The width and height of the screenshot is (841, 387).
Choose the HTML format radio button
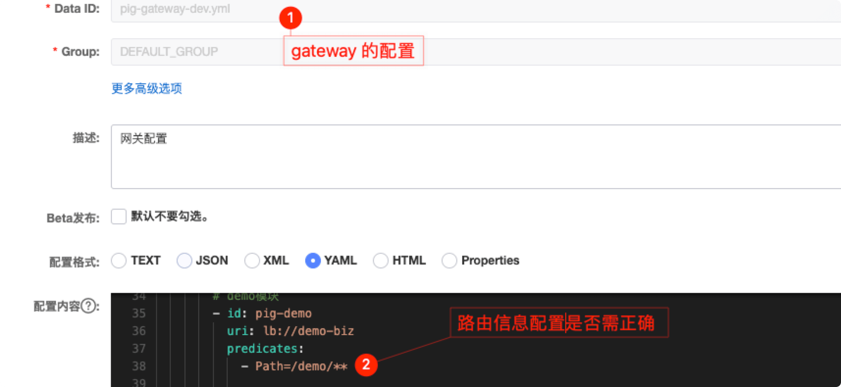click(381, 261)
